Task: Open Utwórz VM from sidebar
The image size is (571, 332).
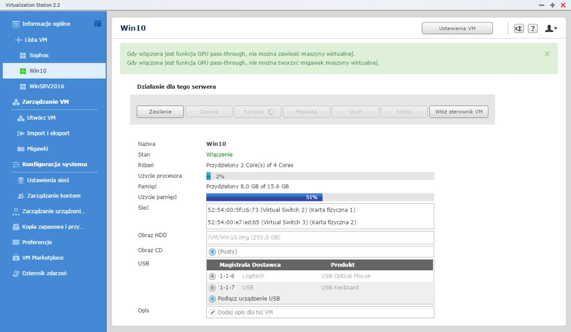Action: point(41,118)
